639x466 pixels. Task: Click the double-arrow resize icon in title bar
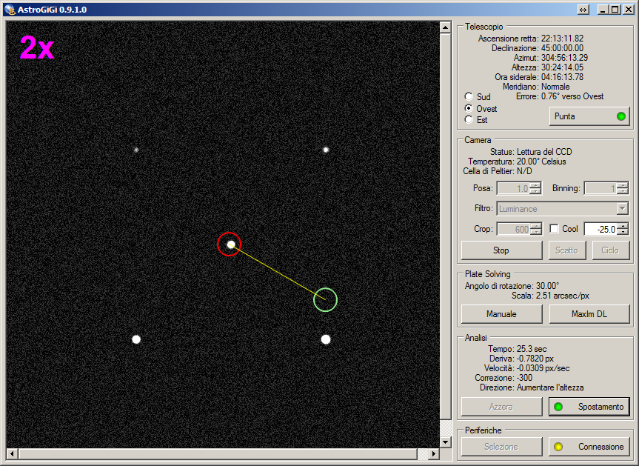click(584, 9)
